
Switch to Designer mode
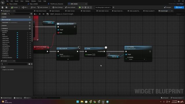[x=168, y=8]
